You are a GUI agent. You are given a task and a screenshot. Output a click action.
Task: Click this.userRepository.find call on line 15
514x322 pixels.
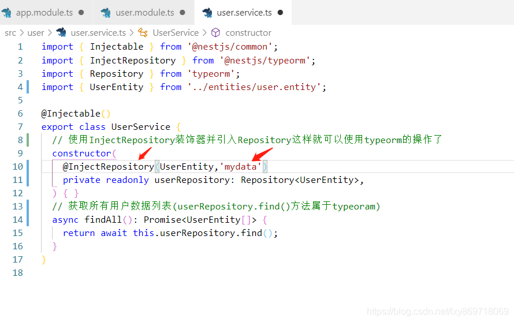pos(203,233)
